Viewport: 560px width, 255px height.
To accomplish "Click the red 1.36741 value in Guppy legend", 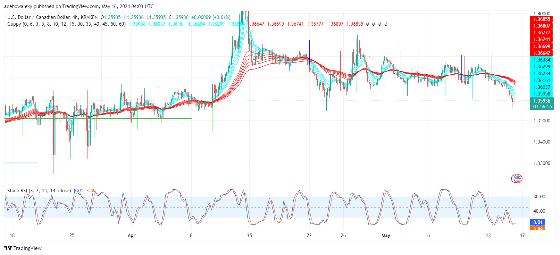I will tap(296, 24).
